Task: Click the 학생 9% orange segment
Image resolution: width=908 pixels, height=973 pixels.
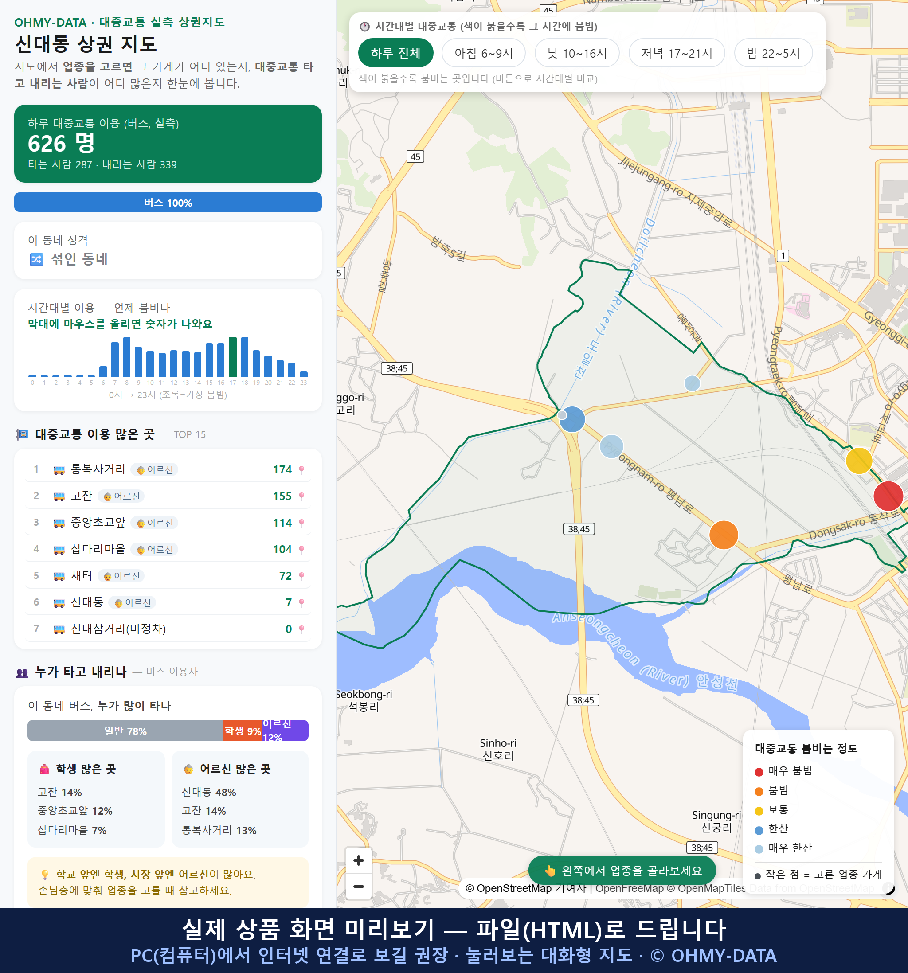Action: click(243, 731)
